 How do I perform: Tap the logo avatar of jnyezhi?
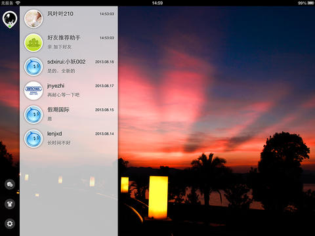click(x=33, y=90)
